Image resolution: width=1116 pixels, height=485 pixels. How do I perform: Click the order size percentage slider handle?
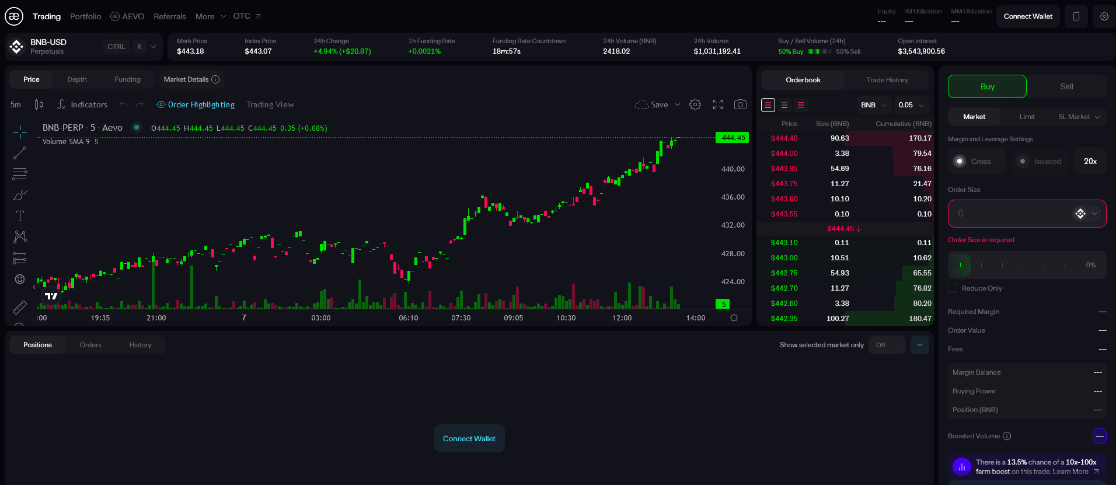coord(960,265)
